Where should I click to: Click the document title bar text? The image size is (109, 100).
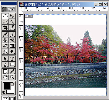[52, 4]
